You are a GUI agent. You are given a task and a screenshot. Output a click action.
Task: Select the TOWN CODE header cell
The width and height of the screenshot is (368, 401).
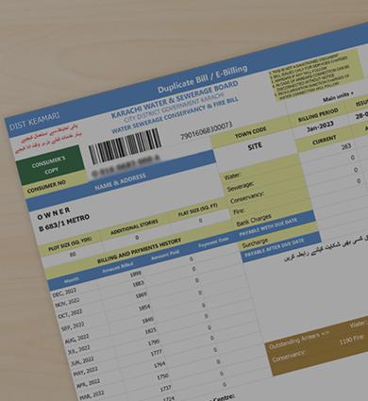pyautogui.click(x=251, y=132)
